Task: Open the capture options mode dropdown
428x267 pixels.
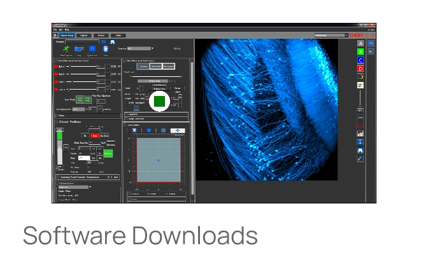Action: (75, 187)
